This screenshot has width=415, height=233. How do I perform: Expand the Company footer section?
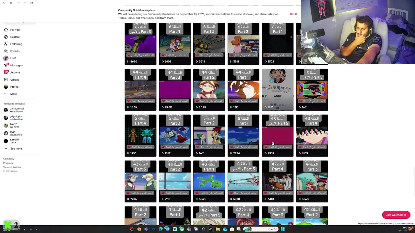point(9,159)
